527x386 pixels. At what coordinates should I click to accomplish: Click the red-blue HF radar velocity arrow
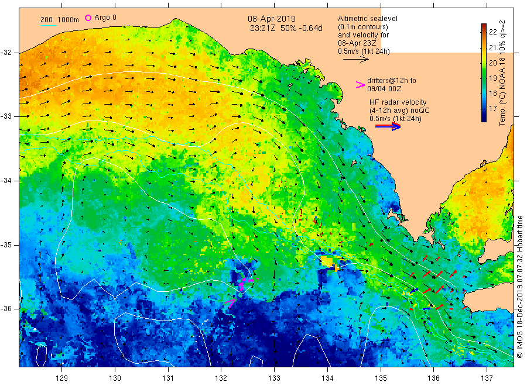click(x=388, y=126)
